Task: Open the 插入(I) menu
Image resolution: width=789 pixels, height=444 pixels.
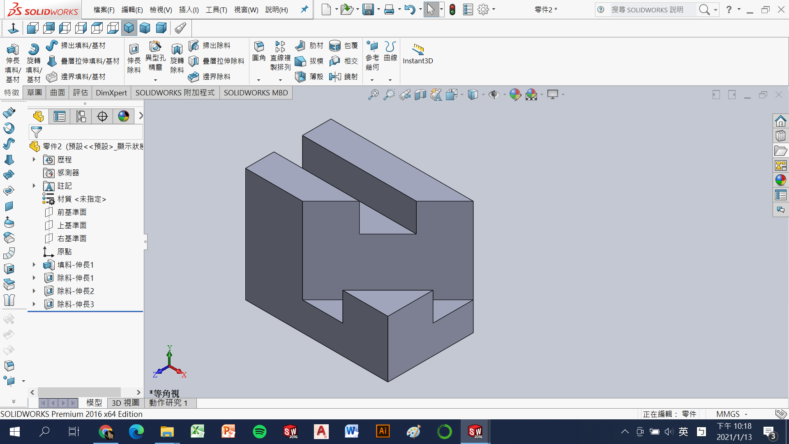Action: pyautogui.click(x=189, y=9)
